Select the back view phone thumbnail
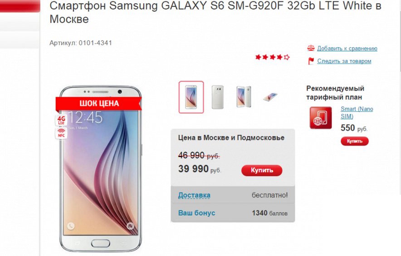Viewport: 401px width, 256px height. 218,97
